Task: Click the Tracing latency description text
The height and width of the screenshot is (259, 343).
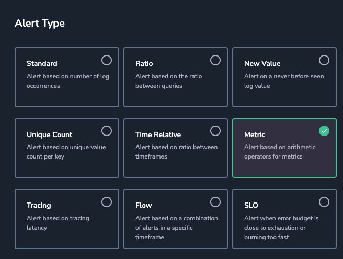Action: tap(58, 223)
